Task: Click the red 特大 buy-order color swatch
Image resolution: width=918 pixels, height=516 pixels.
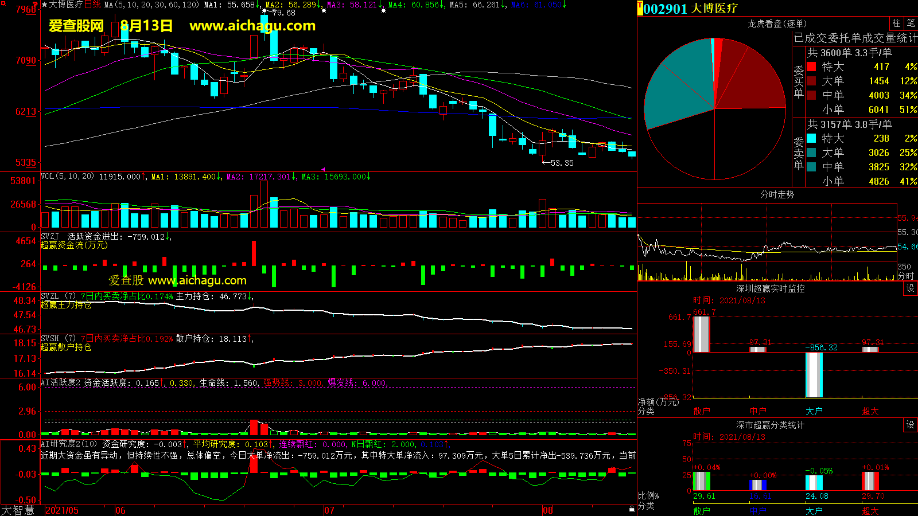Action: [811, 67]
